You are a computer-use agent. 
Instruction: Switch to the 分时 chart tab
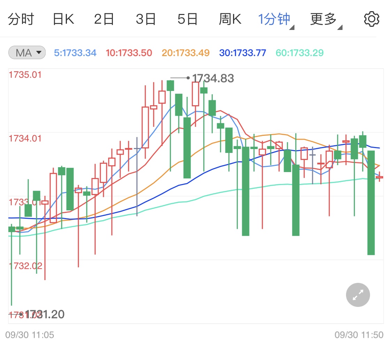(x=21, y=19)
